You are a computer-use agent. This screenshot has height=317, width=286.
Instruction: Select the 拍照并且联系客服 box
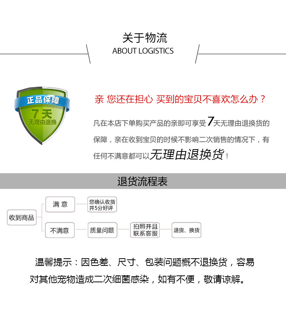point(145,230)
